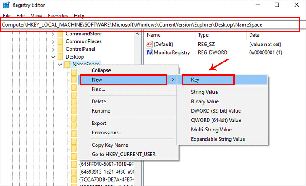Click the Registry Editor app icon in title bar
This screenshot has height=186, width=306.
click(x=6, y=5)
